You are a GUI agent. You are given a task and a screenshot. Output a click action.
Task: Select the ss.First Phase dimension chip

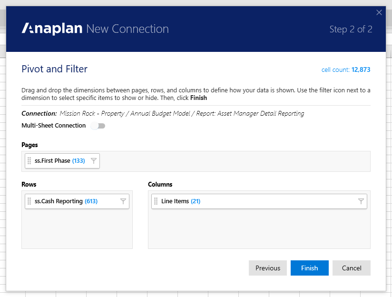pyautogui.click(x=57, y=161)
